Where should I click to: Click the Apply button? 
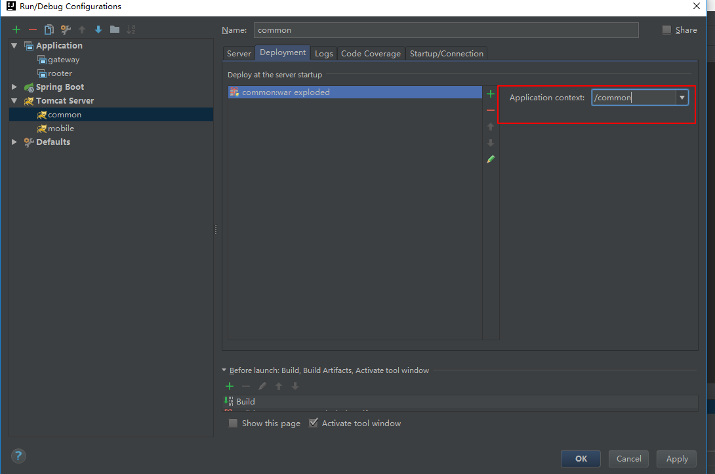coord(677,458)
